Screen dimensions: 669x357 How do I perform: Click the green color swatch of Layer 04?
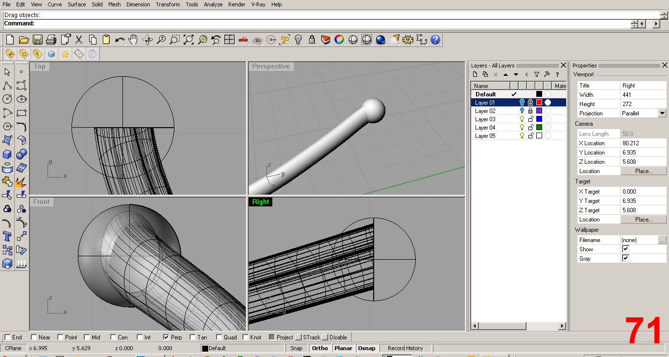click(539, 128)
